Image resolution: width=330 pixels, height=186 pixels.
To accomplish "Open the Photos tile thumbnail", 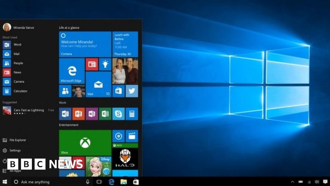I will tap(125, 71).
